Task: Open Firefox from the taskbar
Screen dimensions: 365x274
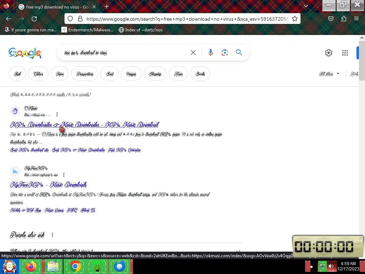Action: tap(31, 266)
